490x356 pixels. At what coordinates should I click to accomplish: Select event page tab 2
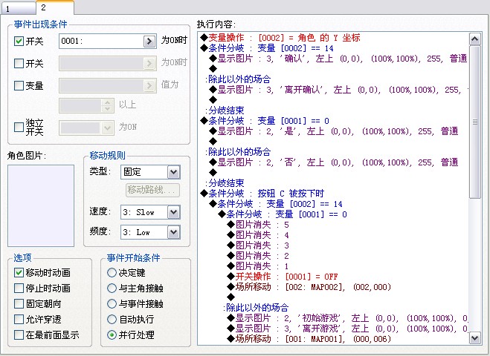(x=55, y=7)
